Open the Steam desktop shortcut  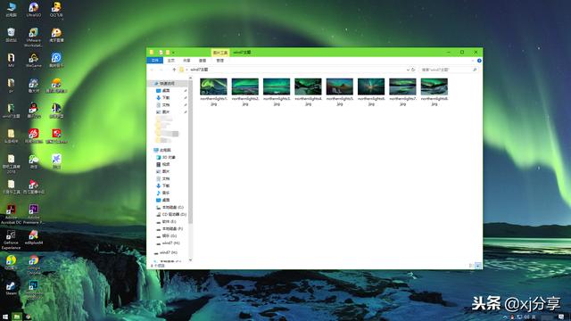(12, 287)
